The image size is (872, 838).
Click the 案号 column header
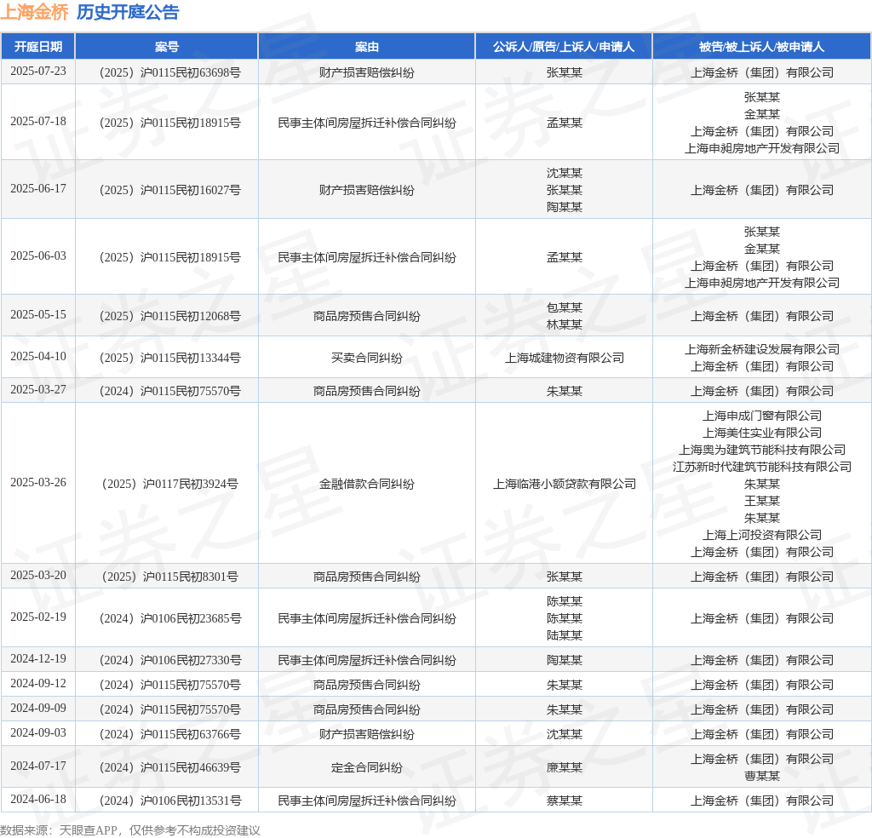point(167,47)
